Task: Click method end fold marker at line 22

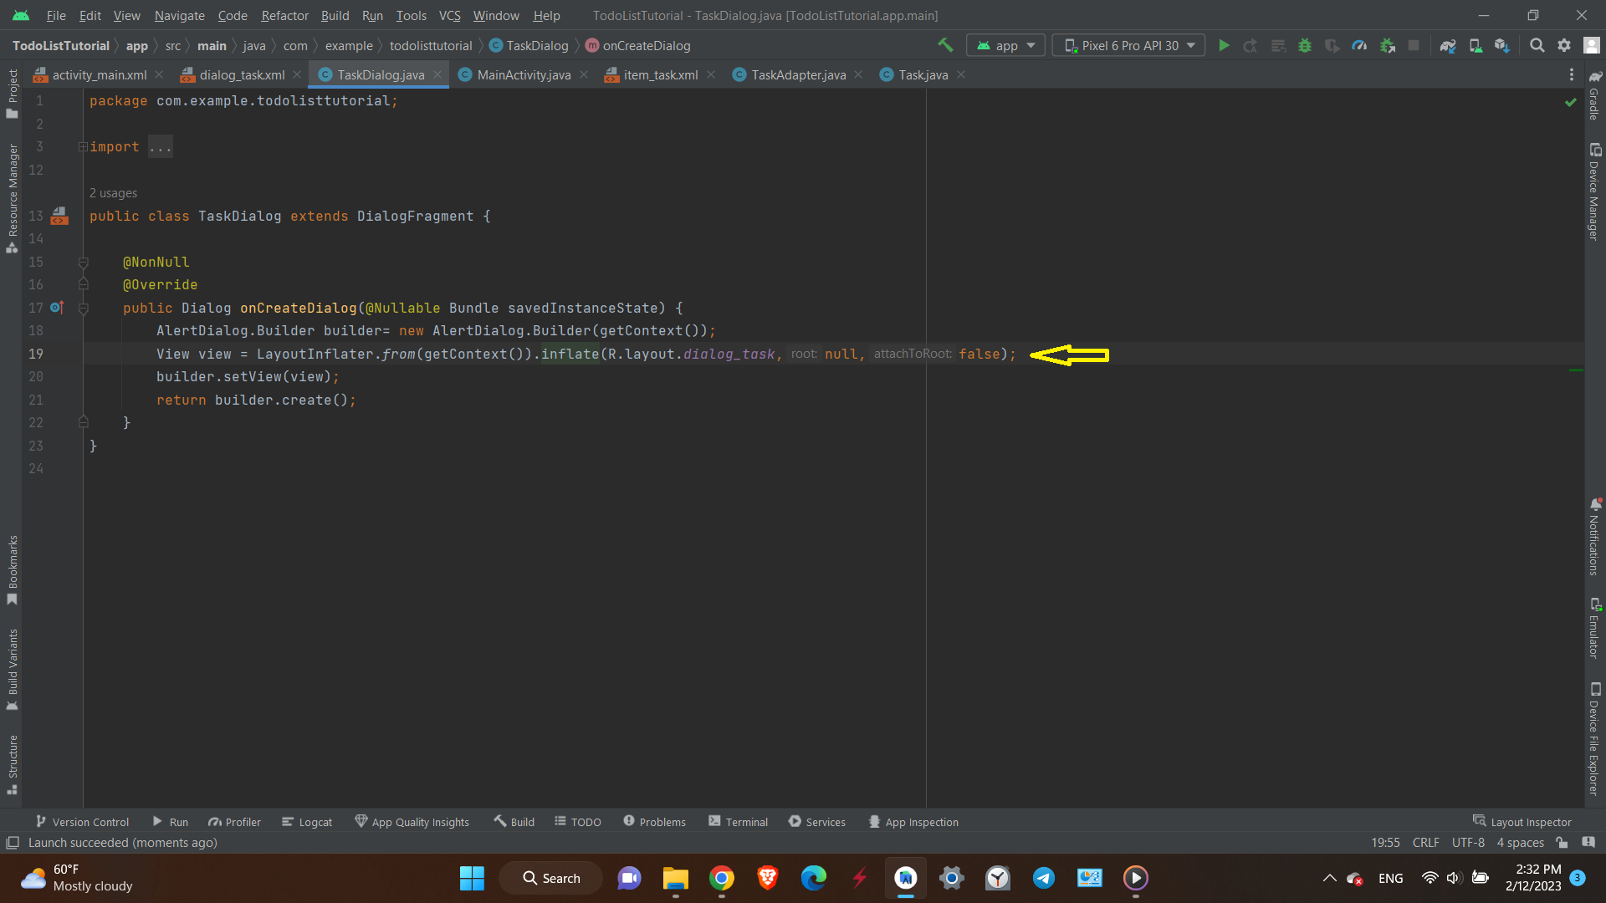Action: 83,422
